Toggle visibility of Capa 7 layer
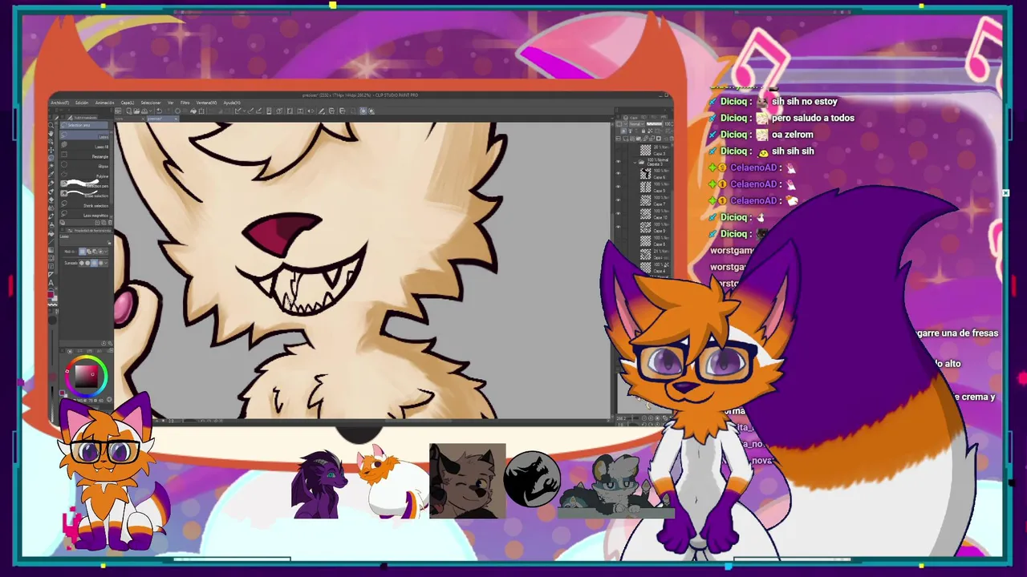Screen dimensions: 1027x577 pos(619,200)
